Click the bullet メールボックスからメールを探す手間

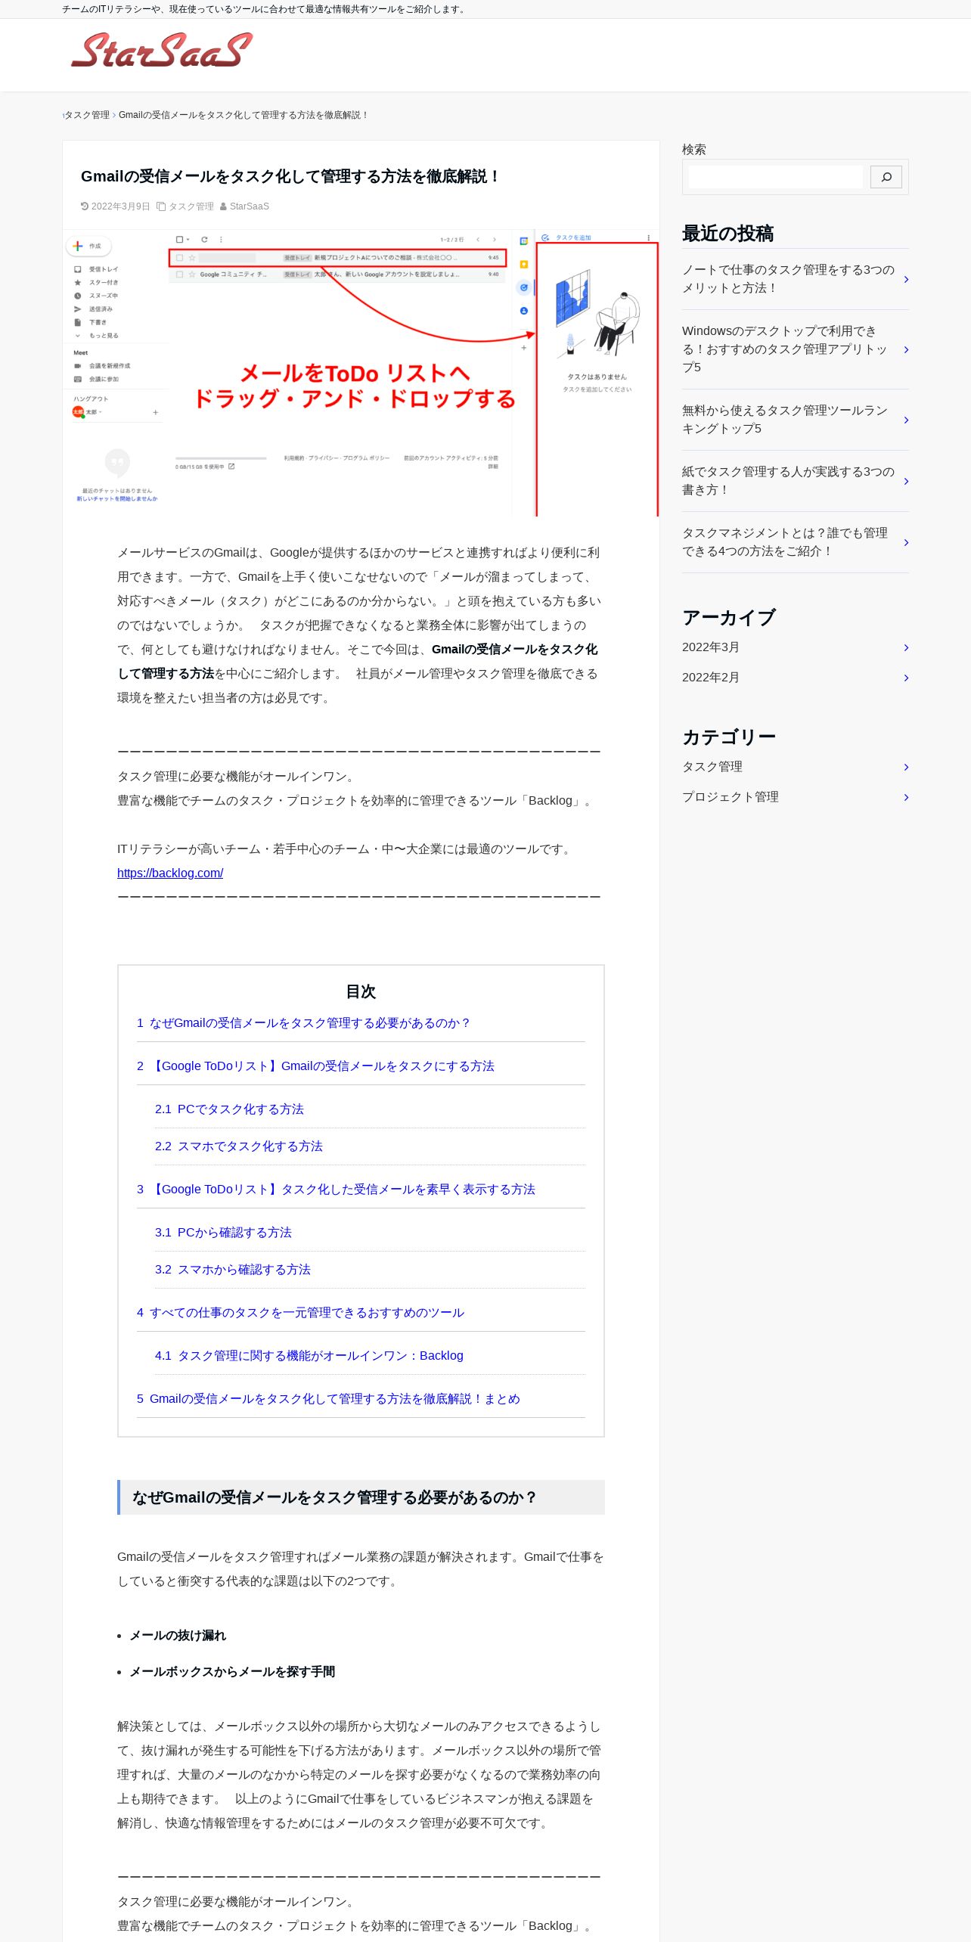pos(232,1672)
